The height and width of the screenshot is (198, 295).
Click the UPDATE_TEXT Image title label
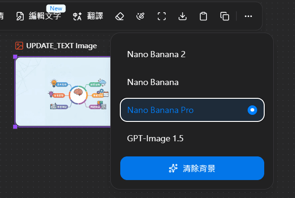tap(62, 46)
